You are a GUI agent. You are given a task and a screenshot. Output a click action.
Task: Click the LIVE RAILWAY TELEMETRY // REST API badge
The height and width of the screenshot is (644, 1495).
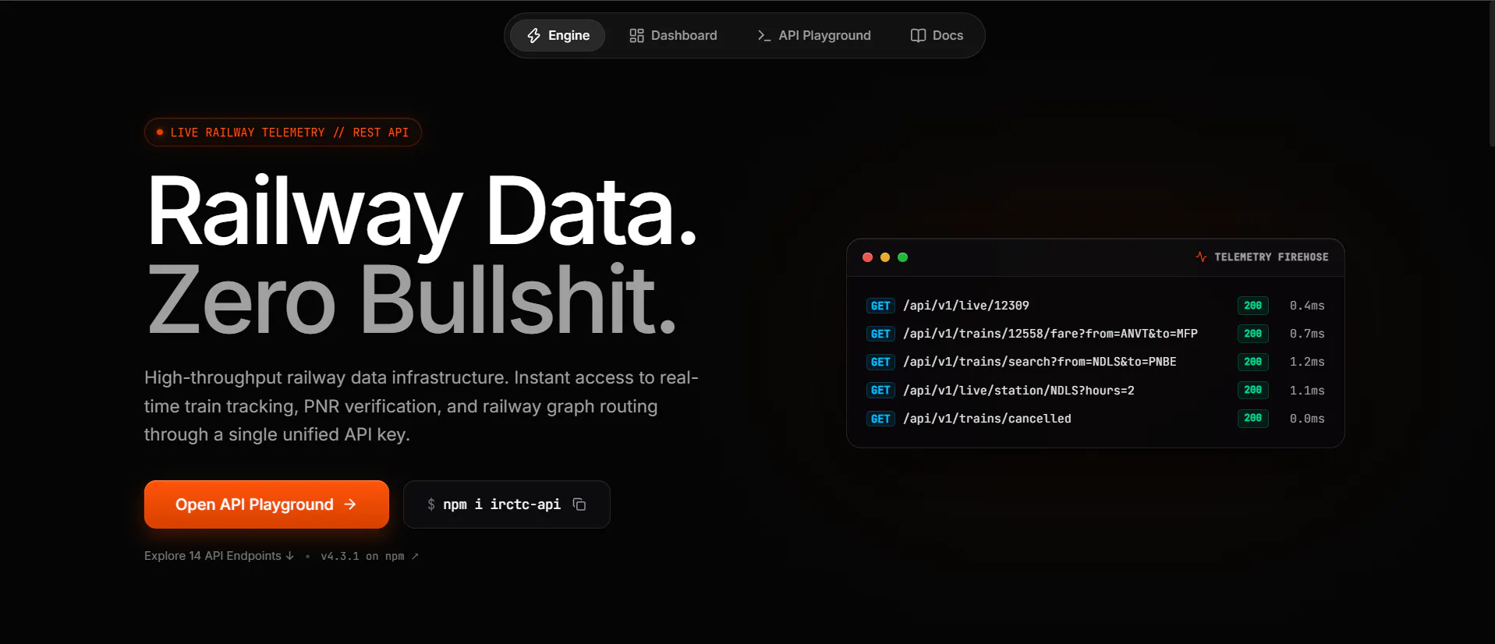coord(283,133)
